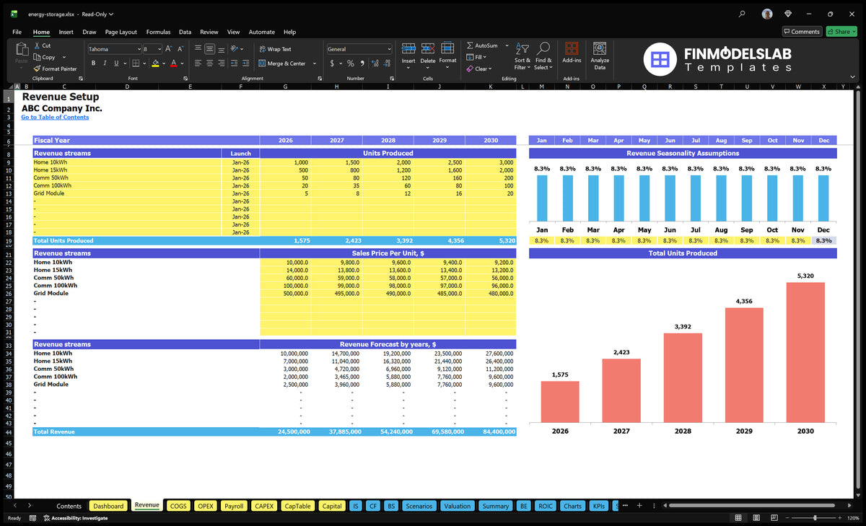
Task: Open the Add-ins button
Action: (x=572, y=53)
